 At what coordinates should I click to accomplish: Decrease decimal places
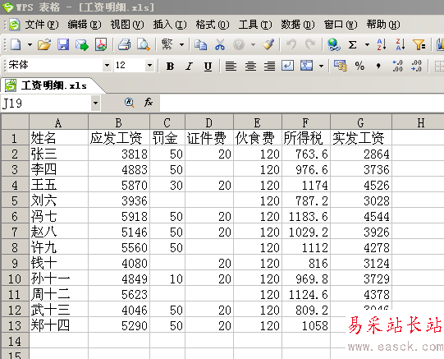pyautogui.click(x=417, y=66)
